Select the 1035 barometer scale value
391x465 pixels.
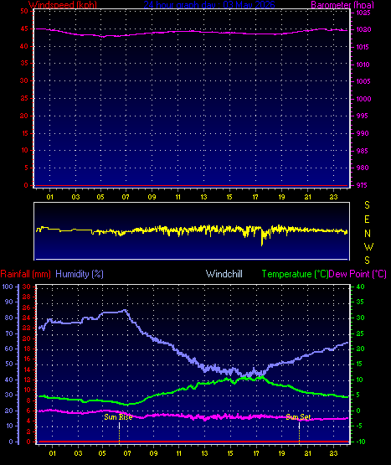point(363,13)
